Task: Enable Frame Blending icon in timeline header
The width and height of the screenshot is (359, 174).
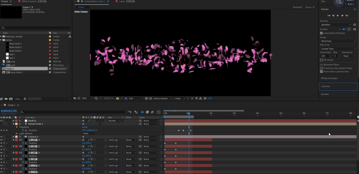Action: click(x=147, y=112)
